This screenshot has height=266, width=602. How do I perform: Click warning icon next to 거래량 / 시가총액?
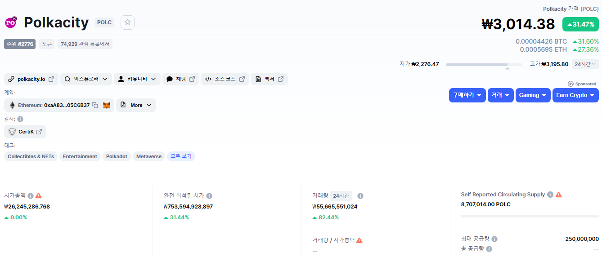[359, 240]
